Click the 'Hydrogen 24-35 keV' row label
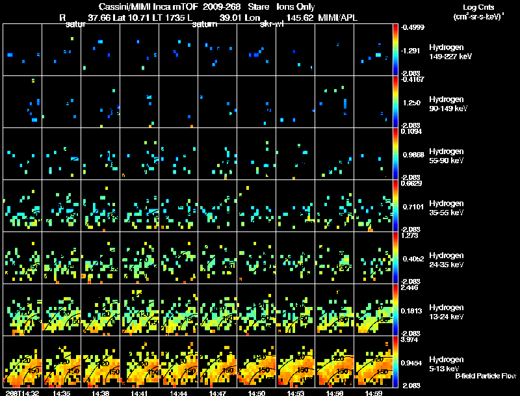520x396 pixels. tap(447, 260)
